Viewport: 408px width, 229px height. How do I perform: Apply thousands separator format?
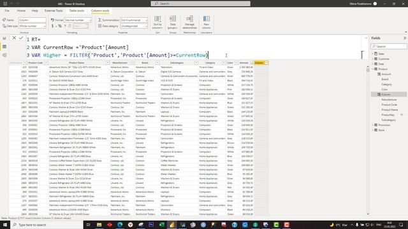tap(65, 26)
